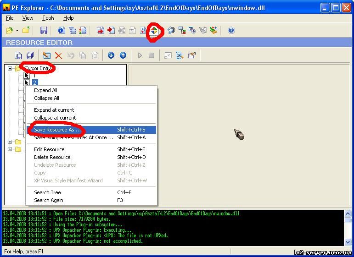The width and height of the screenshot is (354, 257).
Task: Choose Expand All in context menu
Action: pyautogui.click(x=91, y=90)
